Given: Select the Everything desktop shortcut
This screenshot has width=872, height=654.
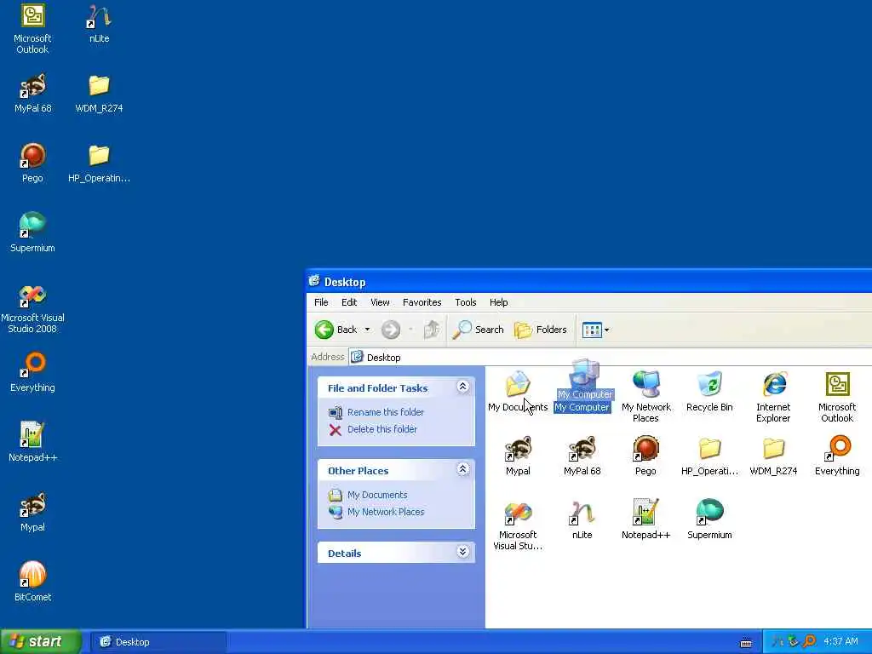Looking at the screenshot, I should (x=32, y=373).
